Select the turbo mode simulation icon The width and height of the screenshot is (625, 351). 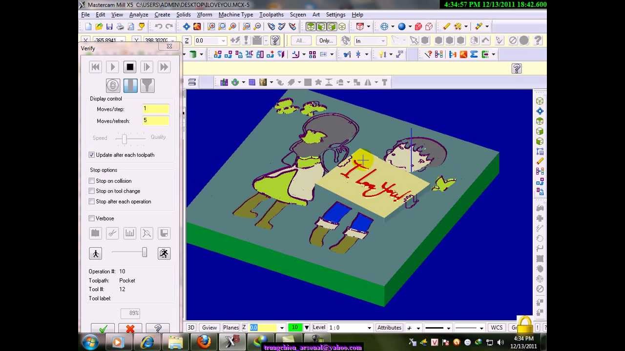[113, 86]
